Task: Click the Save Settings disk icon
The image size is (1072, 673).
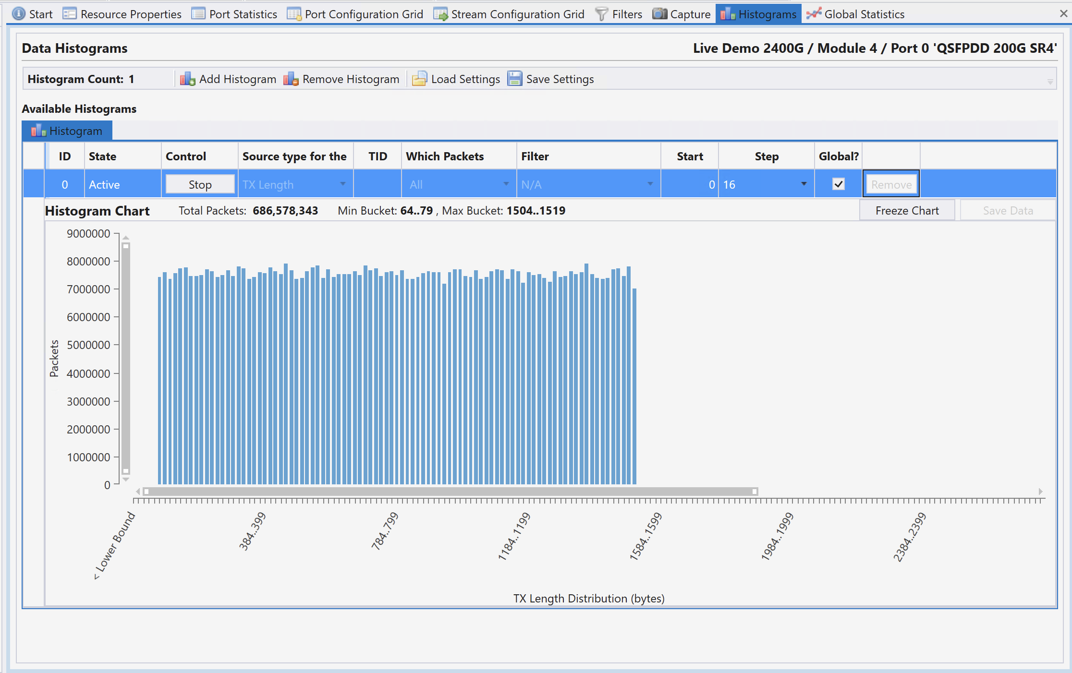Action: click(x=515, y=79)
